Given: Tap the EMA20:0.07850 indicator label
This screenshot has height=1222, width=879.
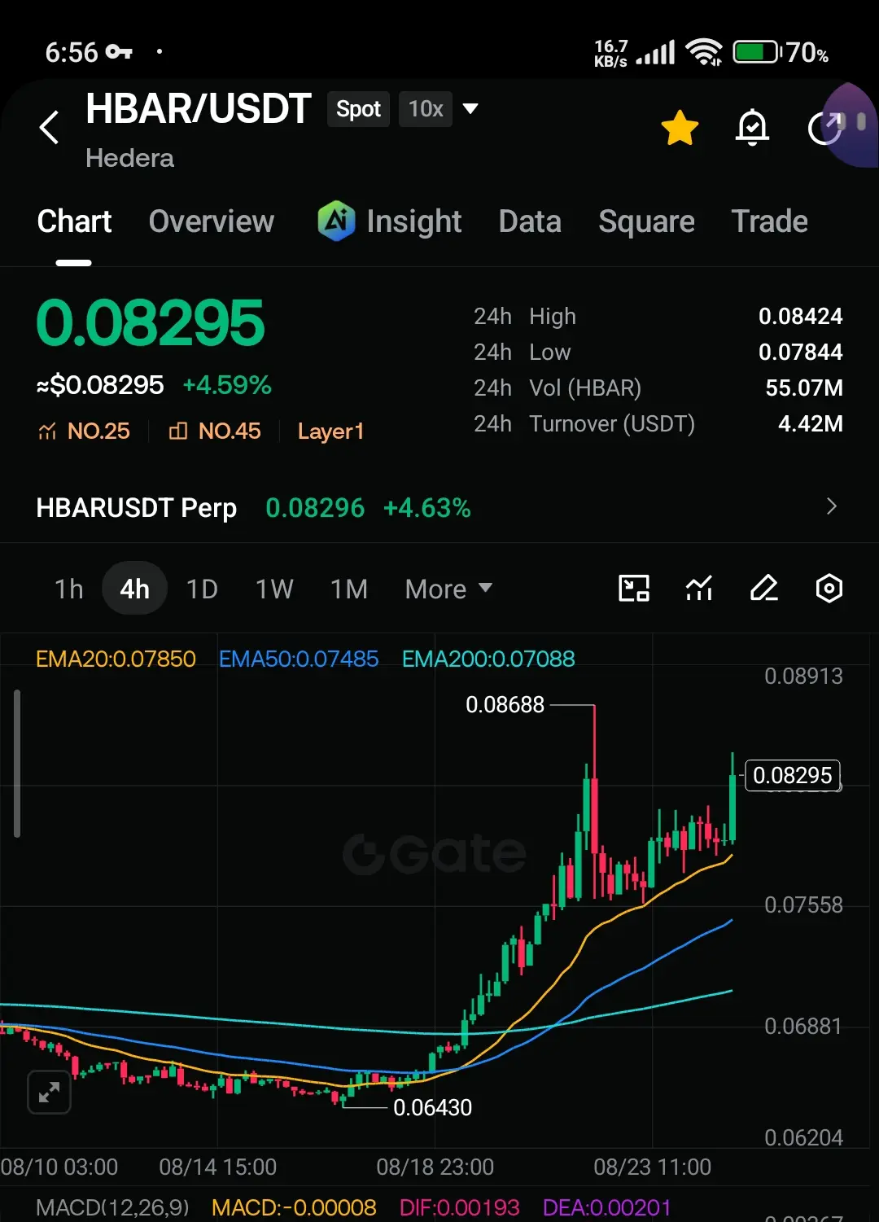Looking at the screenshot, I should point(116,659).
